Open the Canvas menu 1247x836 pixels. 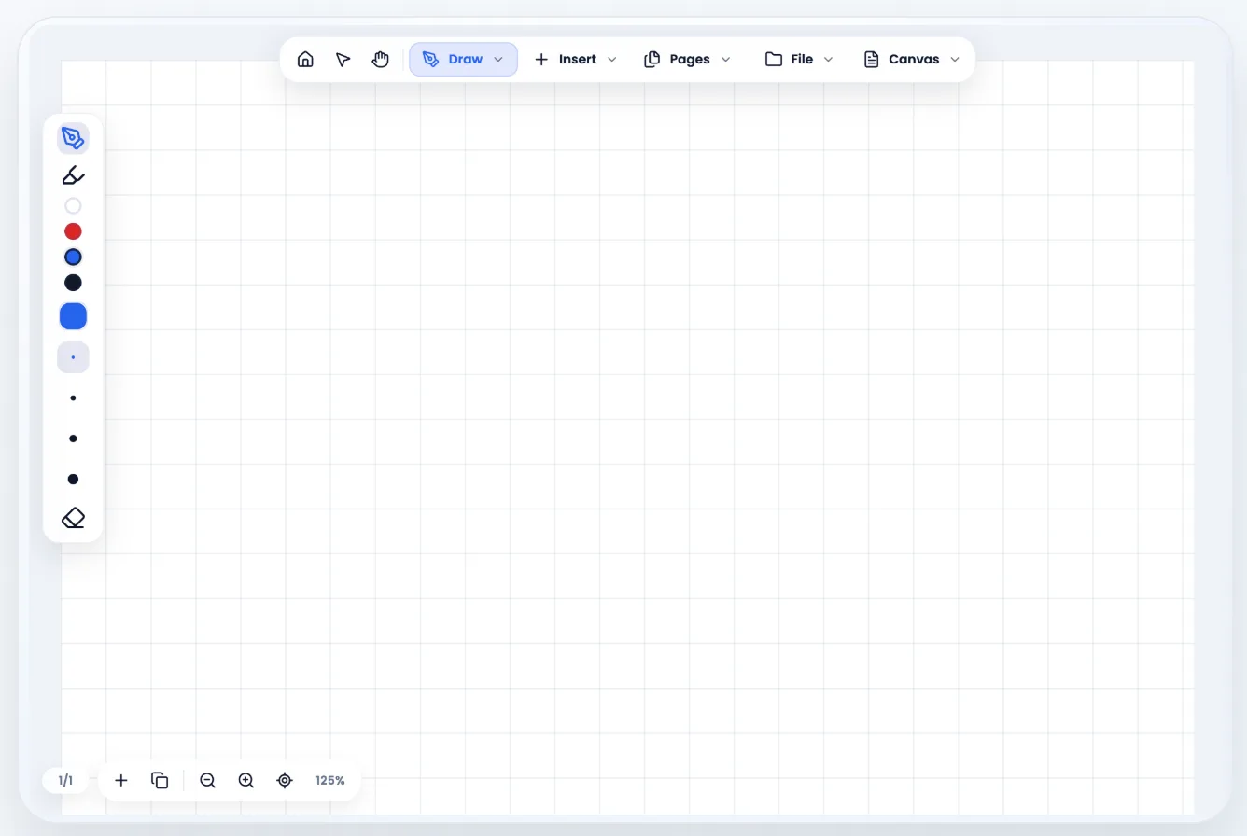pos(911,60)
